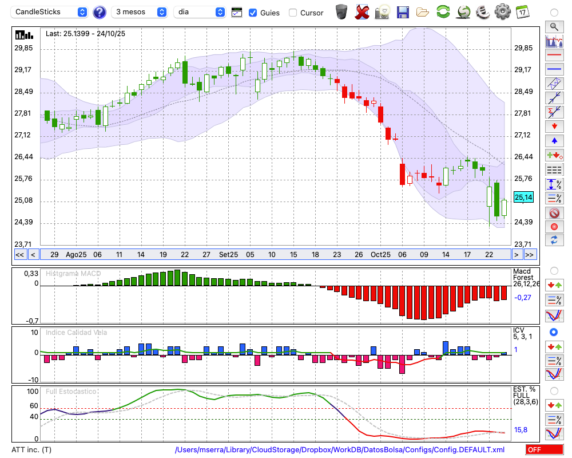
Task: Select the radio button beside the price chart
Action: click(x=554, y=13)
